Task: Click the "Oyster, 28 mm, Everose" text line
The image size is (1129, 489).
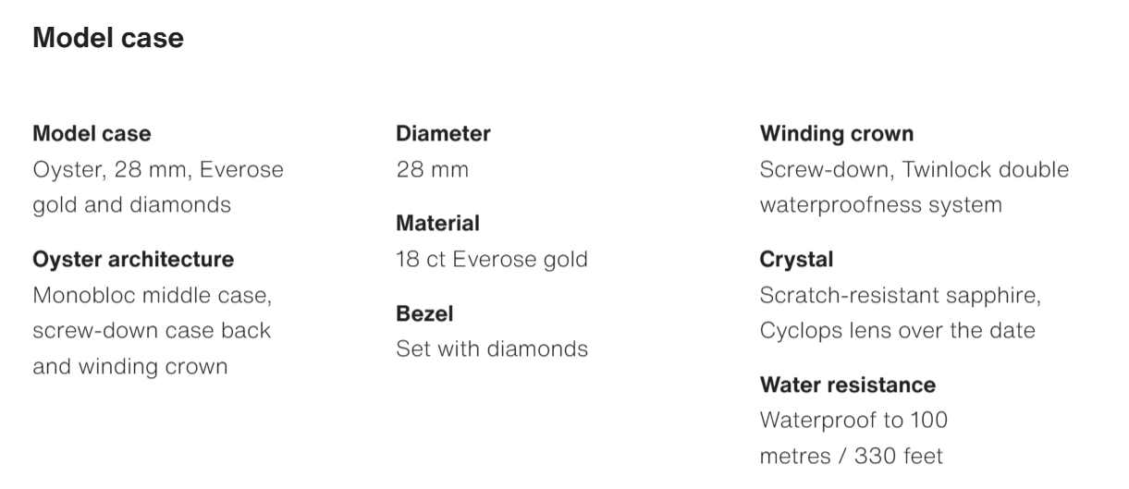Action: (x=158, y=170)
